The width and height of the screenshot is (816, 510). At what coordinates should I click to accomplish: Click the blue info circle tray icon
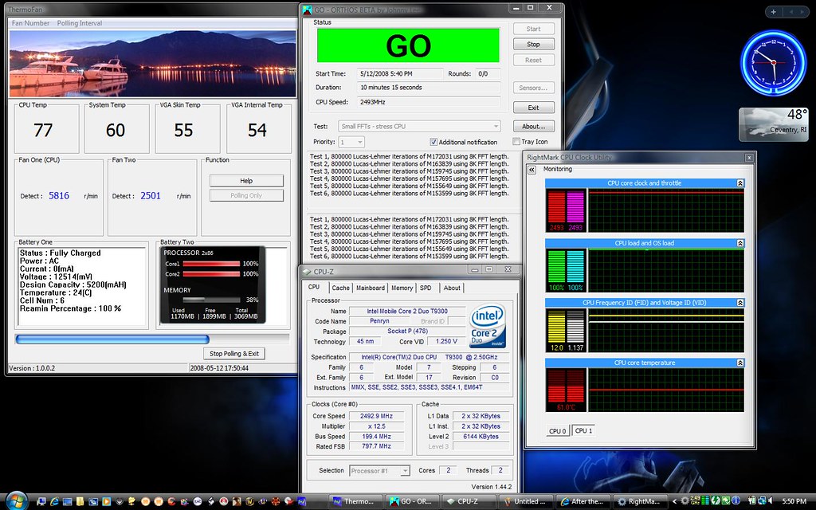pos(736,500)
